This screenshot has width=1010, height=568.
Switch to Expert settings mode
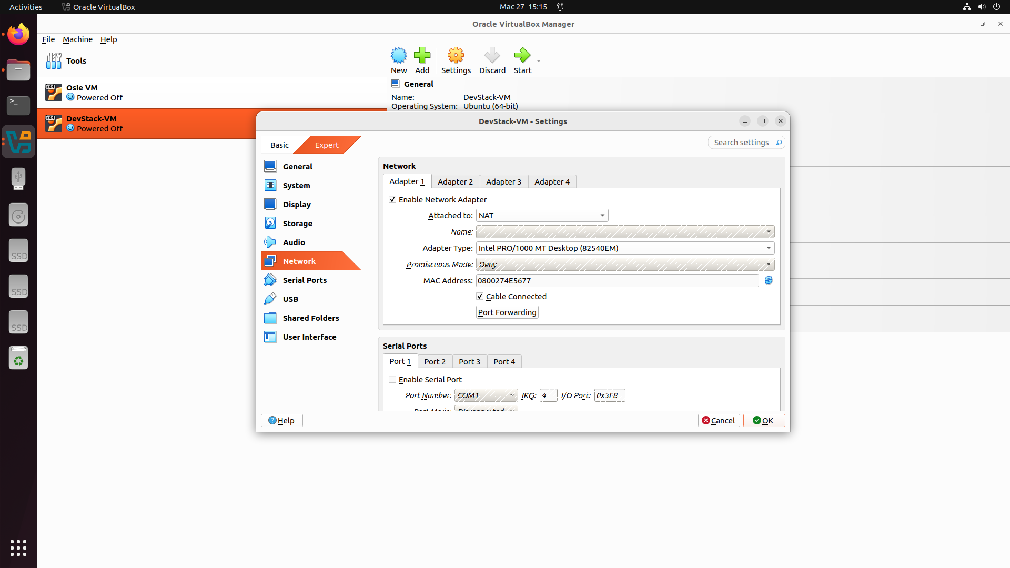point(327,145)
